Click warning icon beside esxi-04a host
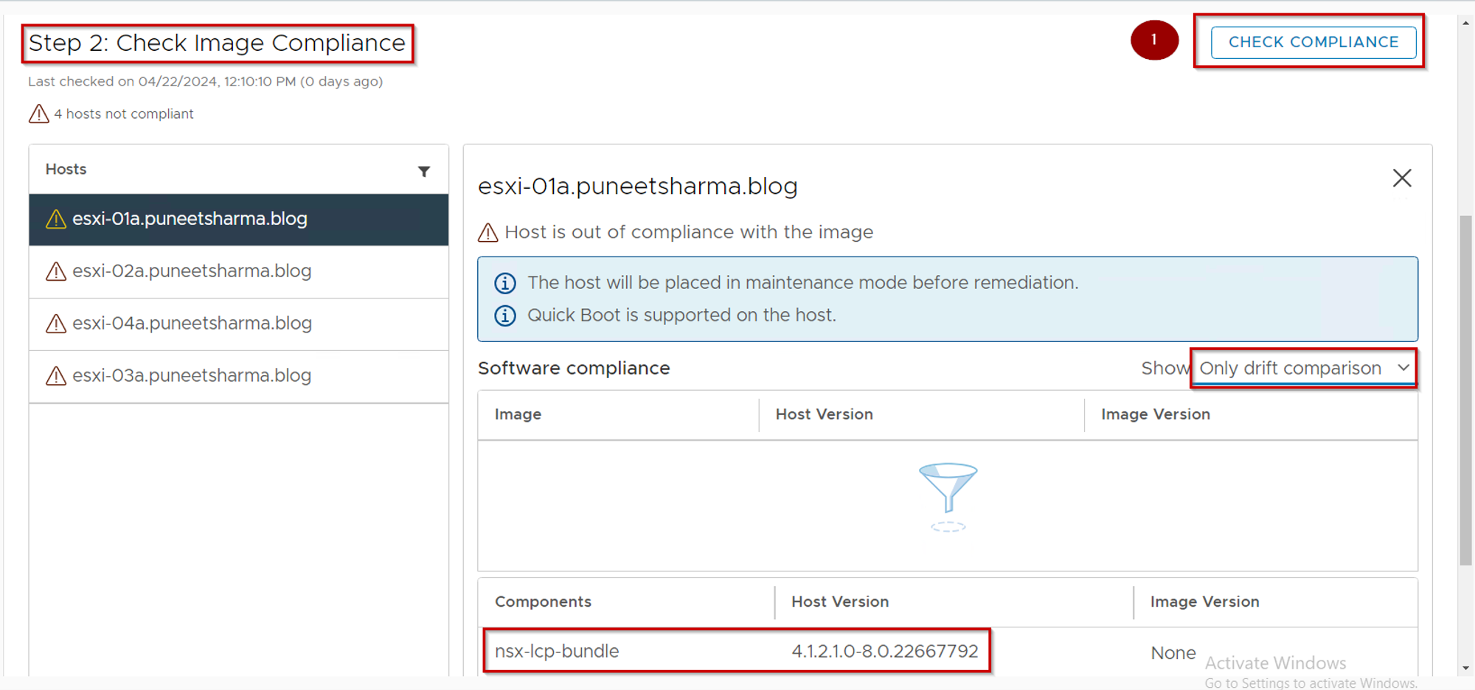The width and height of the screenshot is (1475, 690). (56, 324)
